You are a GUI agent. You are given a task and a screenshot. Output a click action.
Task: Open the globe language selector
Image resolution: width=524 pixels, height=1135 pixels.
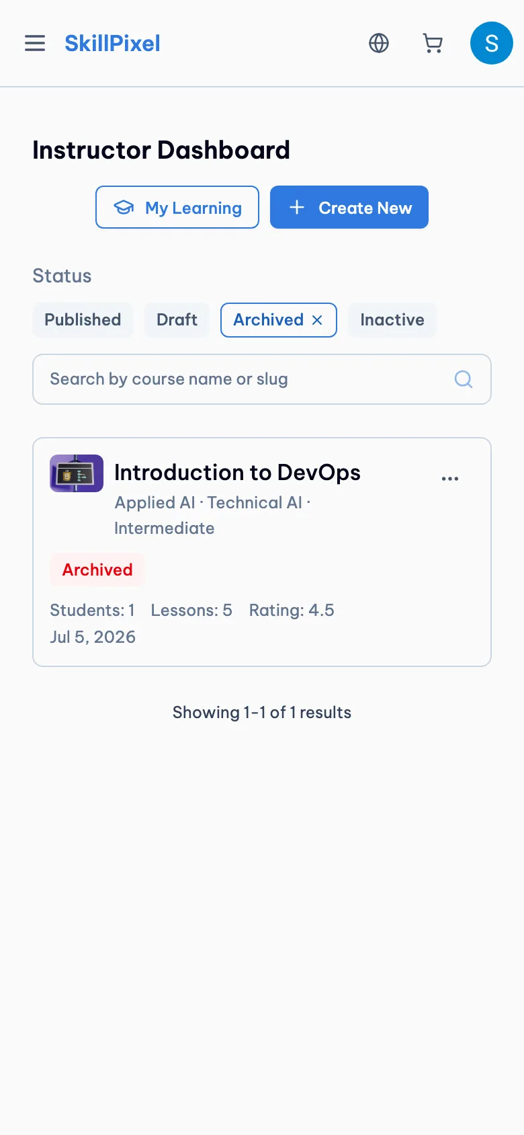click(x=379, y=43)
